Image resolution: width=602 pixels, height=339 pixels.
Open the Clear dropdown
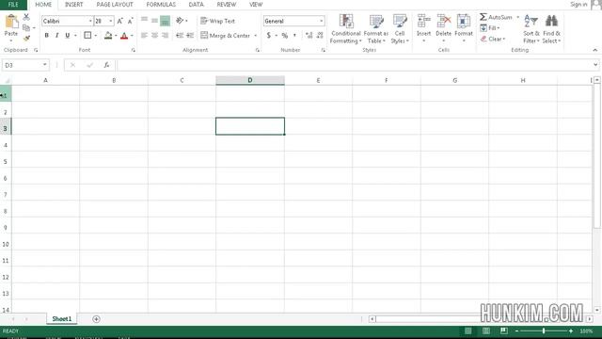[493, 39]
